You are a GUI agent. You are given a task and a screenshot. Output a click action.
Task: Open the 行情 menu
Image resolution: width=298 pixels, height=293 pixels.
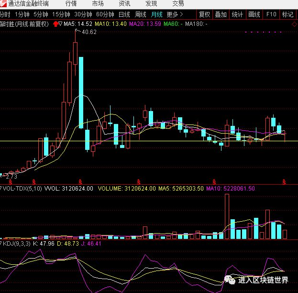[x=71, y=4]
